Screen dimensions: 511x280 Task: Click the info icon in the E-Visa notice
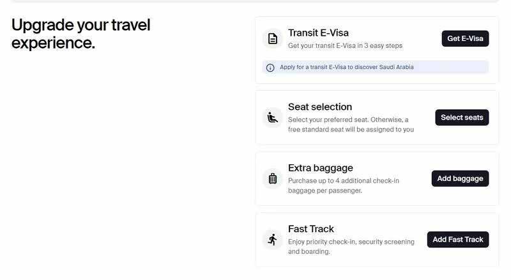[270, 67]
